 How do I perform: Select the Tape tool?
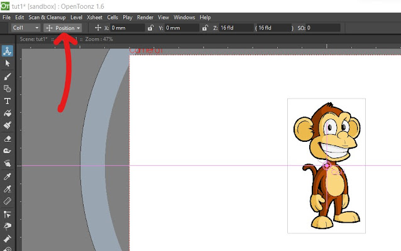[8, 151]
